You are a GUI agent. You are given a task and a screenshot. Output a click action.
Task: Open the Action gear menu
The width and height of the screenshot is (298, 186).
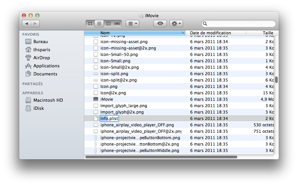coord(176,24)
